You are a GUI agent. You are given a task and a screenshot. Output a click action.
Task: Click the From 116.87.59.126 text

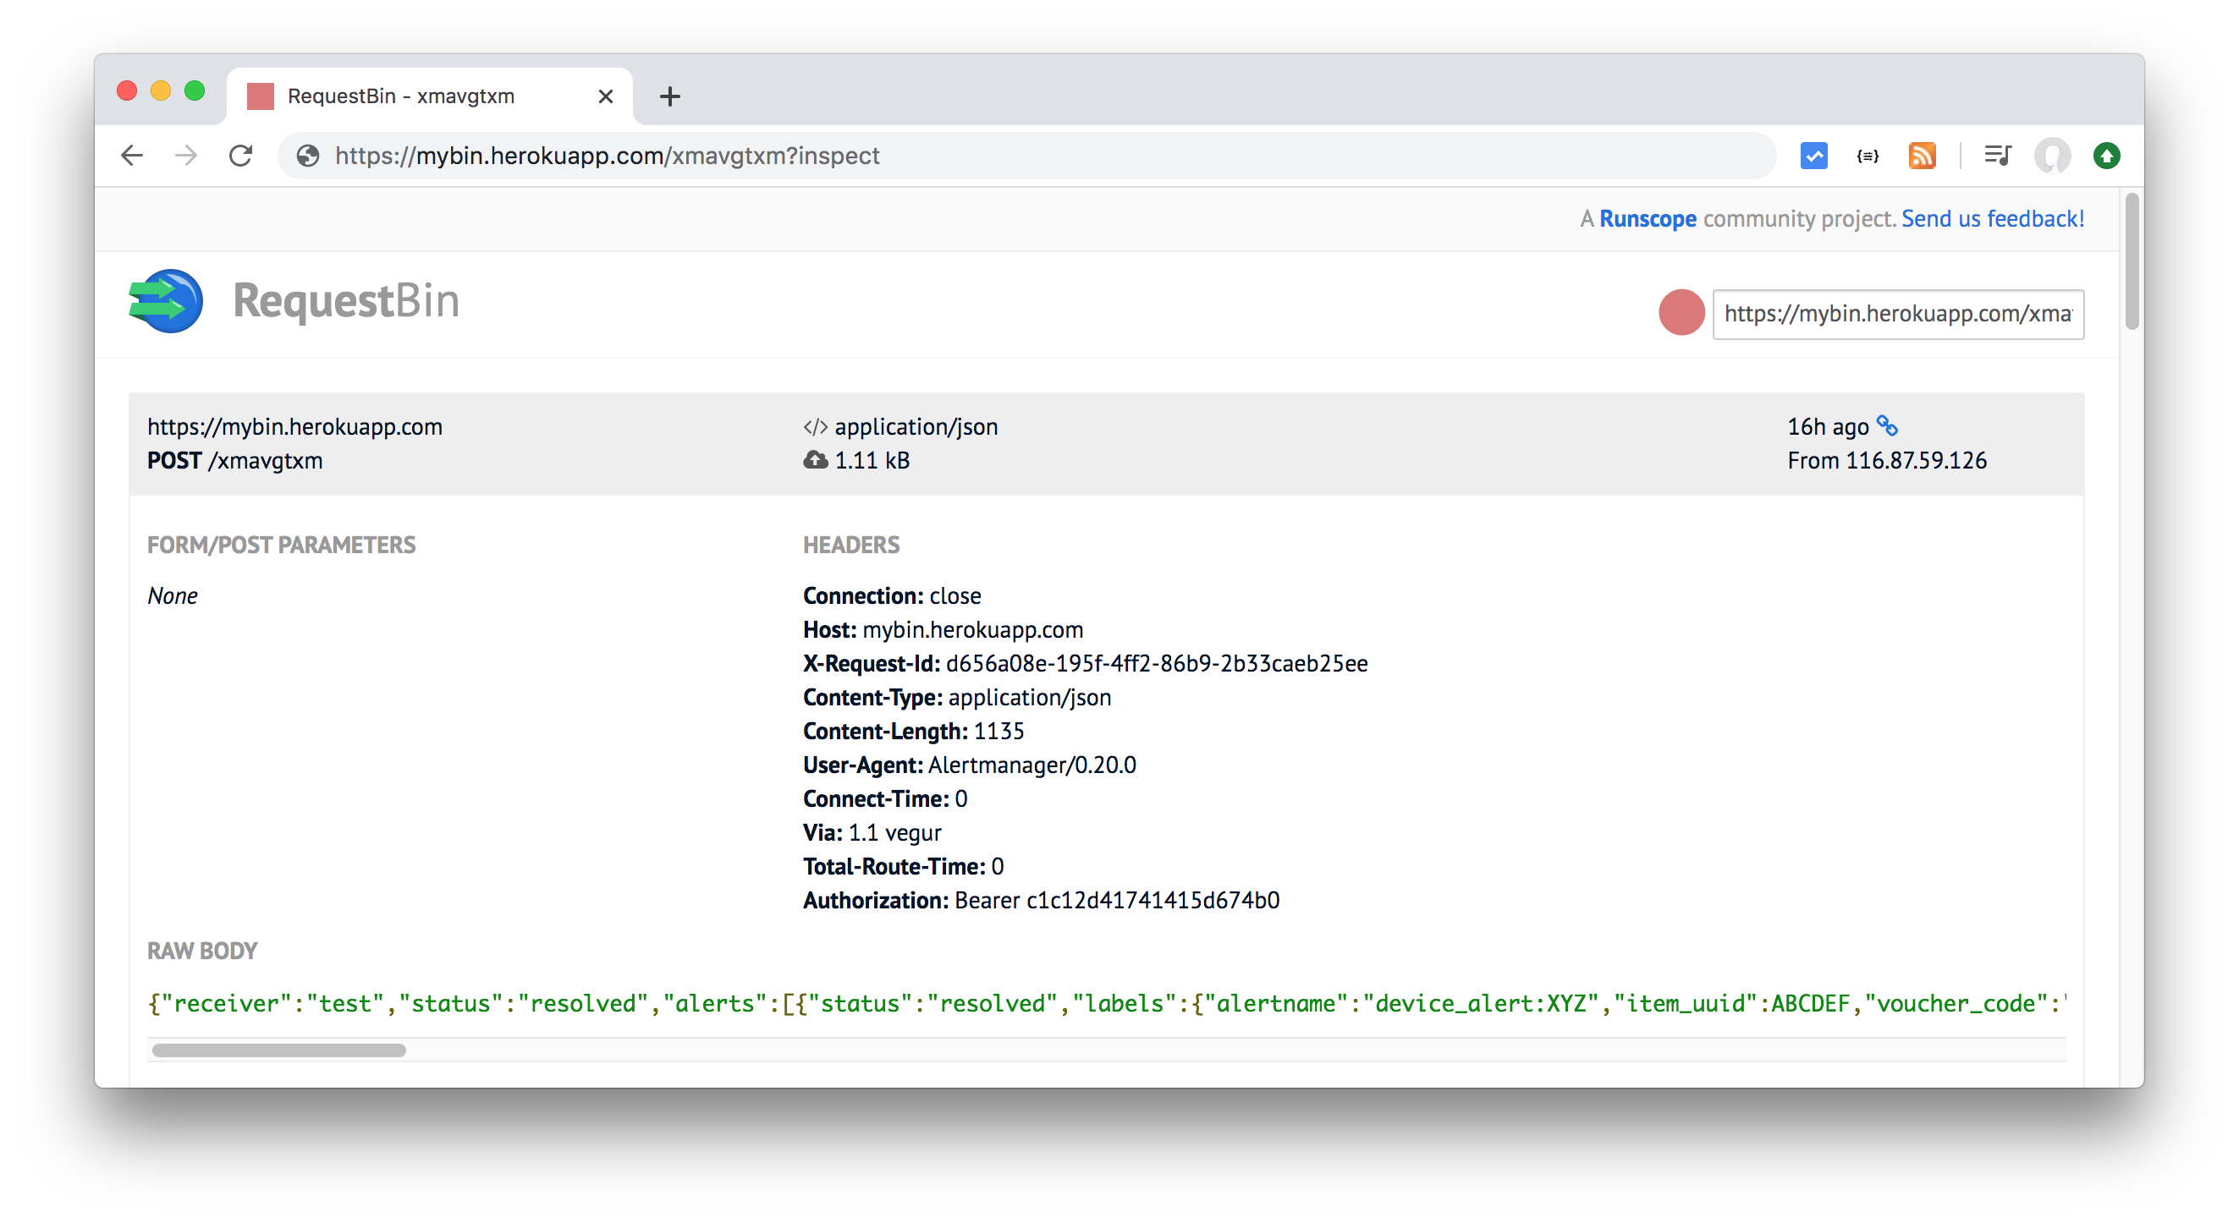(1886, 460)
